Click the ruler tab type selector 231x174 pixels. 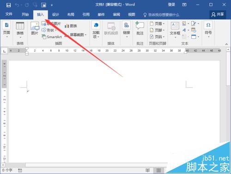coord(4,51)
